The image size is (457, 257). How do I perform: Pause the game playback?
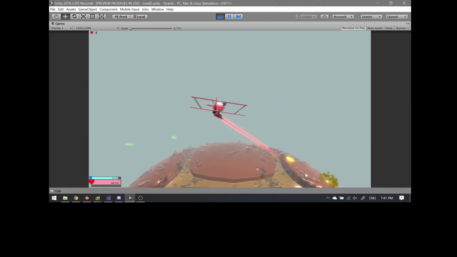click(x=229, y=16)
